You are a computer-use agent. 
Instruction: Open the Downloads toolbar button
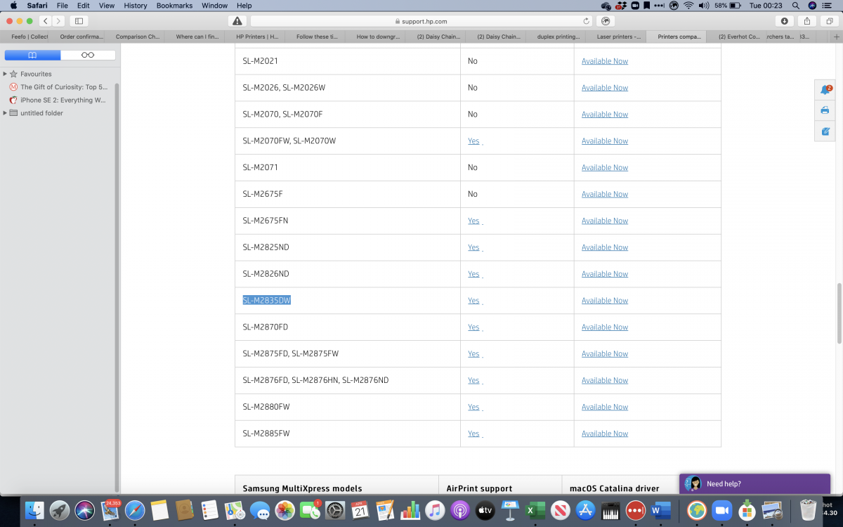click(x=785, y=21)
